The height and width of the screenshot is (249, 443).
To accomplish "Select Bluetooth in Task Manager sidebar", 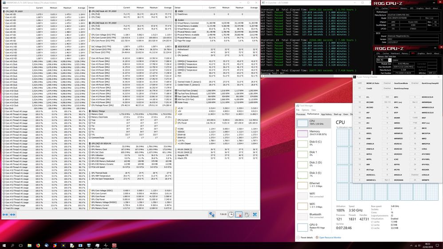I will [314, 216].
